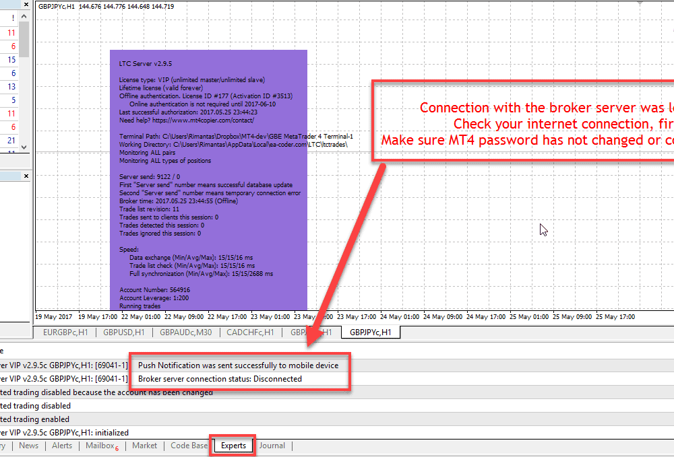Click the '!' column header in left panel

(13, 17)
